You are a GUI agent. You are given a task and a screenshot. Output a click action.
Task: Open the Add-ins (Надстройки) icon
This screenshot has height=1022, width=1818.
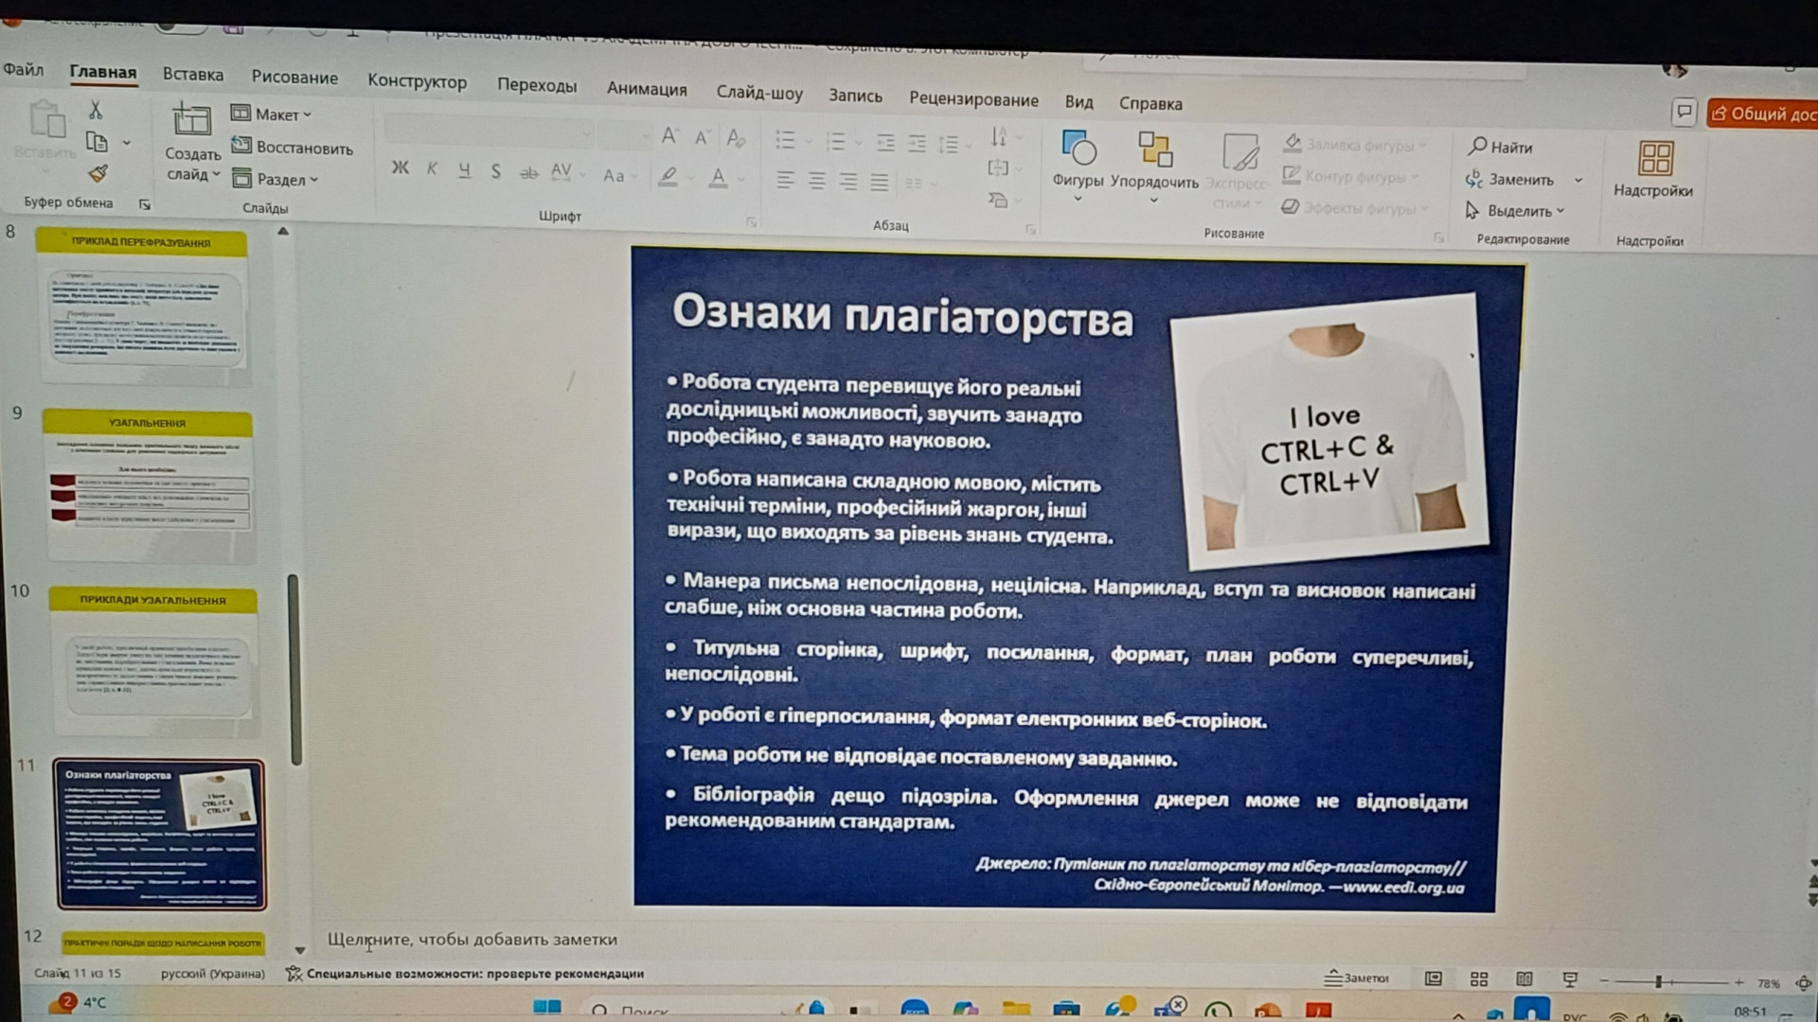1654,159
